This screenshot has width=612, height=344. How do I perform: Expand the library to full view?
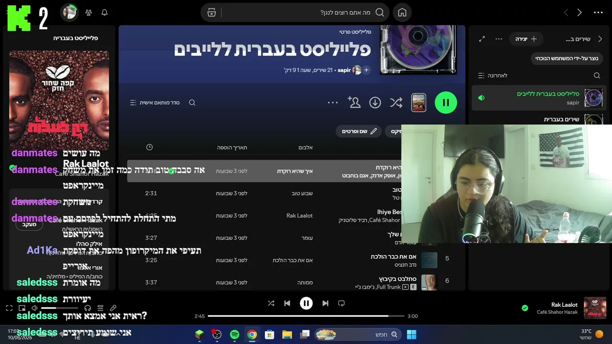(482, 39)
